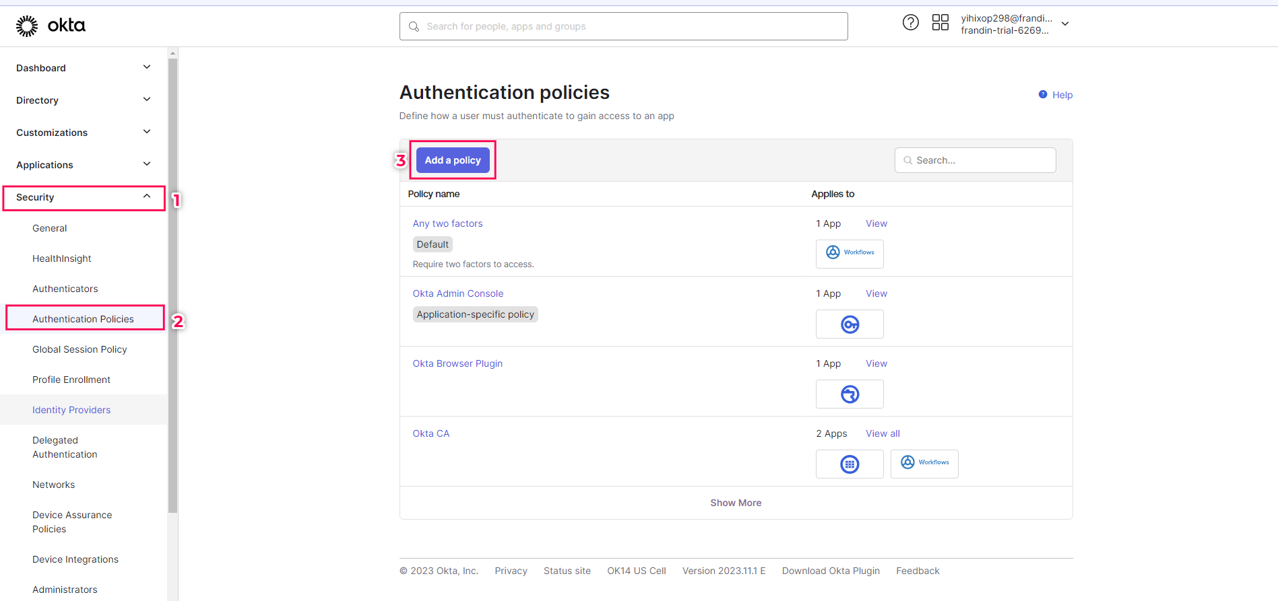Open the Any two factors policy link
The width and height of the screenshot is (1278, 601).
(x=447, y=223)
